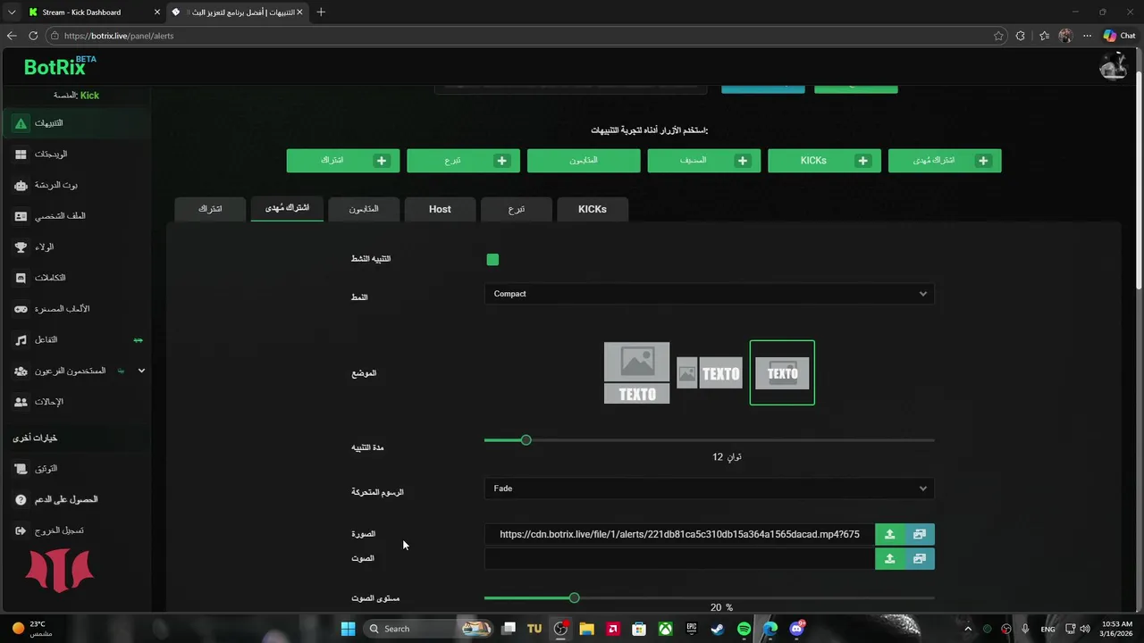Switch to the اشتراك alert tab
1144x643 pixels.
210,209
